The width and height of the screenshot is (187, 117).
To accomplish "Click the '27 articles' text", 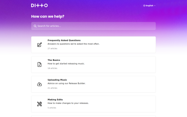I will click(x=52, y=48).
